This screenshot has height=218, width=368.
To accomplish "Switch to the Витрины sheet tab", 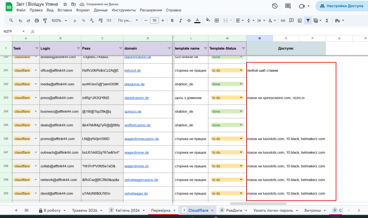I will pos(312,210).
